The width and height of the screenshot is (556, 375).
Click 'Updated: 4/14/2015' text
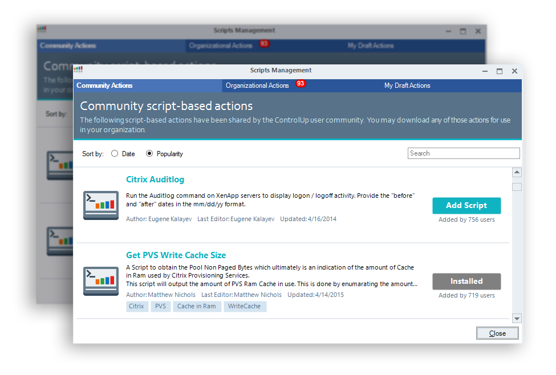click(315, 295)
